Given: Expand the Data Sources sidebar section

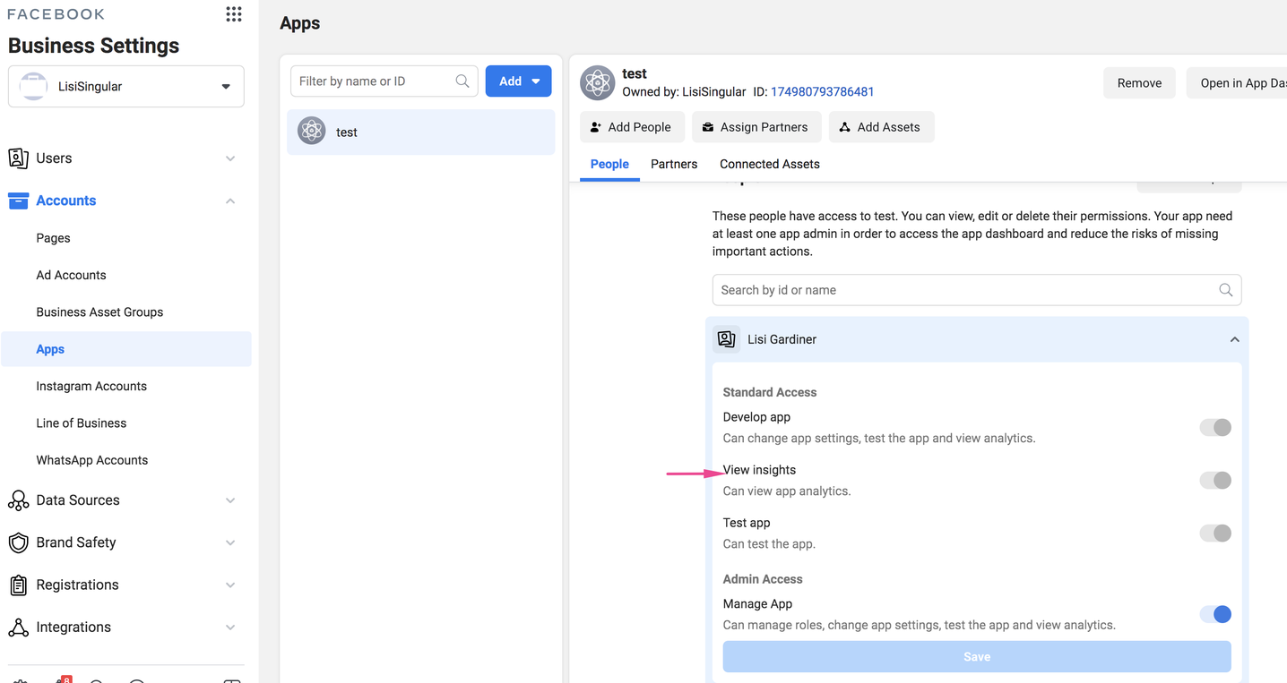Looking at the screenshot, I should click(125, 500).
